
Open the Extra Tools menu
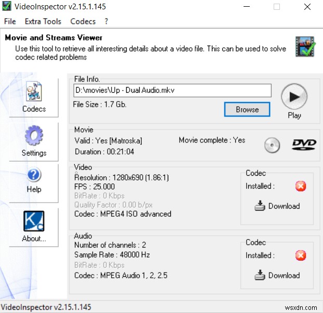pyautogui.click(x=43, y=21)
